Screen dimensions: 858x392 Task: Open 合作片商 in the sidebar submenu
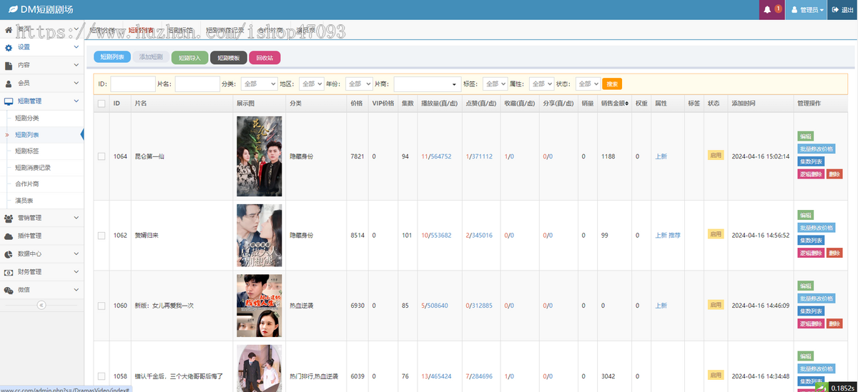point(27,184)
